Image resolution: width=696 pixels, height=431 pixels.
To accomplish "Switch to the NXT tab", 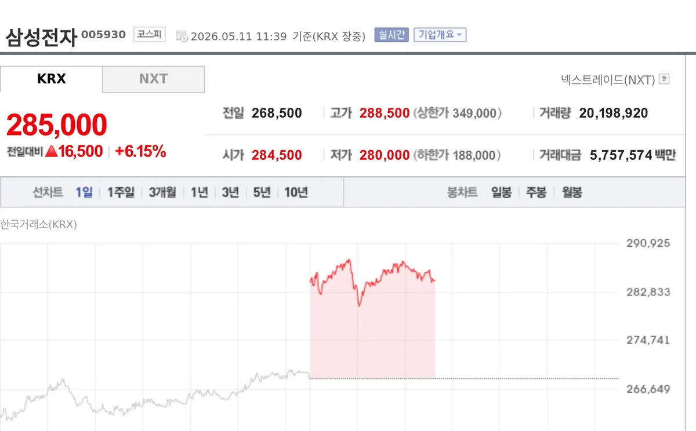I will (x=153, y=79).
